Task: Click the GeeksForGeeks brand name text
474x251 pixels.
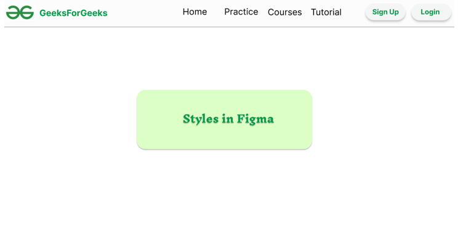Action: 73,13
